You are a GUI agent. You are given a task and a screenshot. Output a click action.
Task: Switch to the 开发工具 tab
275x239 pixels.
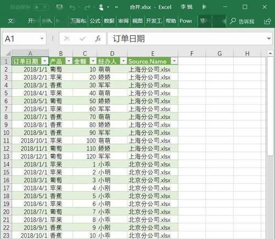tap(154, 21)
